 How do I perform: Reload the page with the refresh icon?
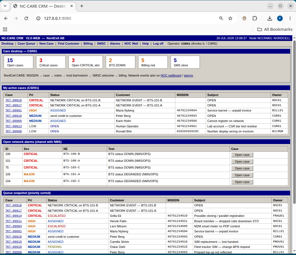26,18
